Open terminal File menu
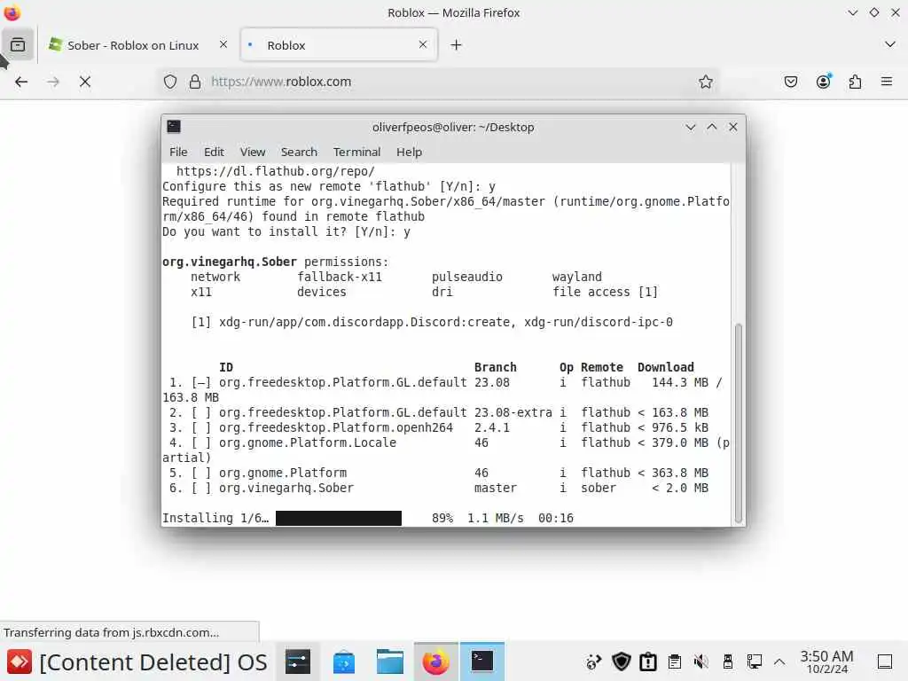The width and height of the screenshot is (908, 681). (178, 152)
